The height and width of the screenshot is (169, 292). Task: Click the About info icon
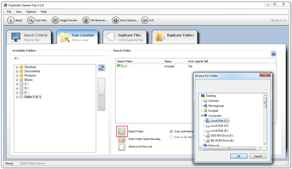click(x=11, y=20)
